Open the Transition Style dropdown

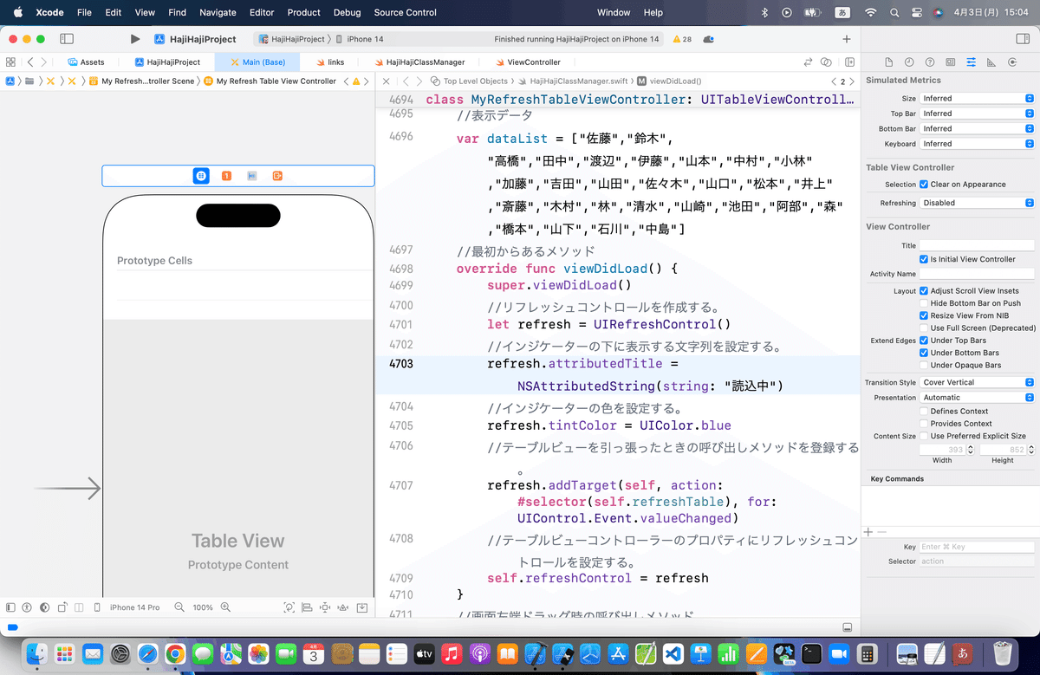tap(977, 382)
